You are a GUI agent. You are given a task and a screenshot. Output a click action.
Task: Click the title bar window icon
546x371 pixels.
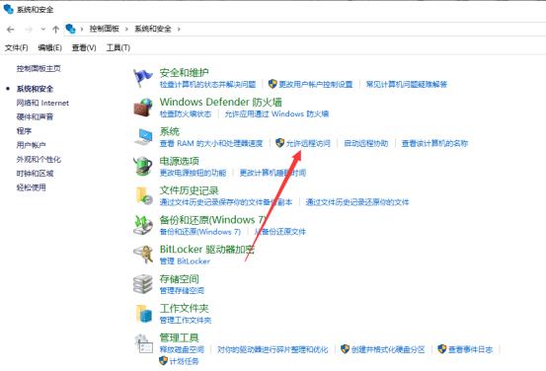pos(8,9)
